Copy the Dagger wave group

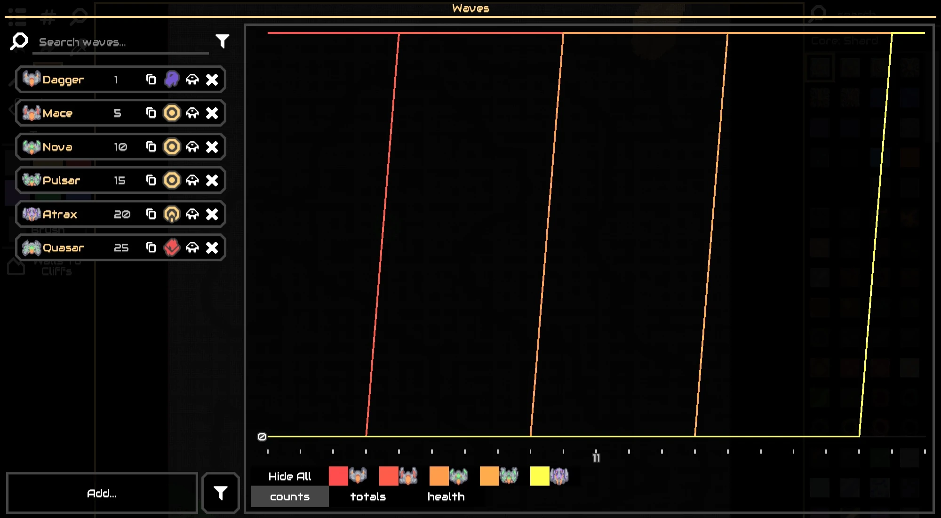click(151, 80)
